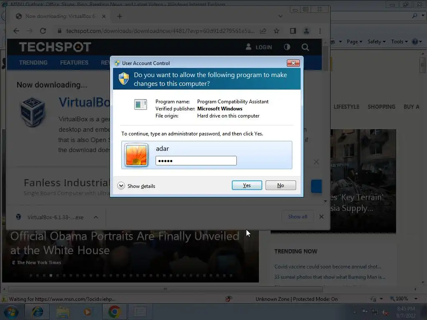The width and height of the screenshot is (427, 320).
Task: Click Show all downloads
Action: (298, 217)
